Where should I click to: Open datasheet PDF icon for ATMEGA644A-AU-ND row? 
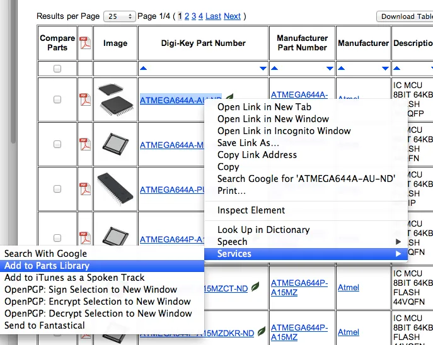point(85,99)
